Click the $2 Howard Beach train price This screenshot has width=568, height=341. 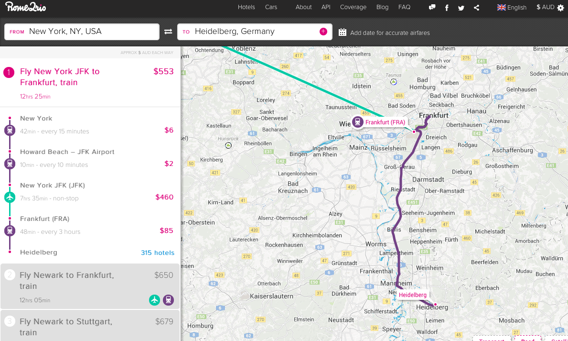pos(169,164)
